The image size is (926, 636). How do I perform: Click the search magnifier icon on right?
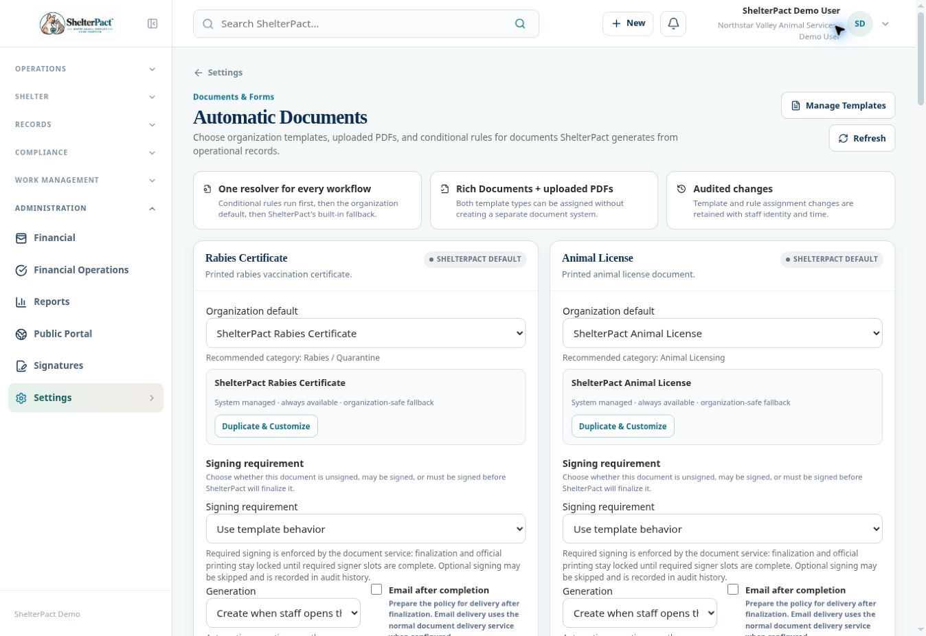[x=520, y=23]
